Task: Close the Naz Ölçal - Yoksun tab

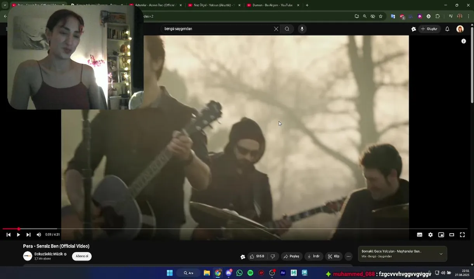Action: point(239,5)
